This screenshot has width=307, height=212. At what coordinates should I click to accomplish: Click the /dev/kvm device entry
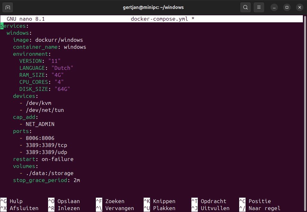point(38,103)
